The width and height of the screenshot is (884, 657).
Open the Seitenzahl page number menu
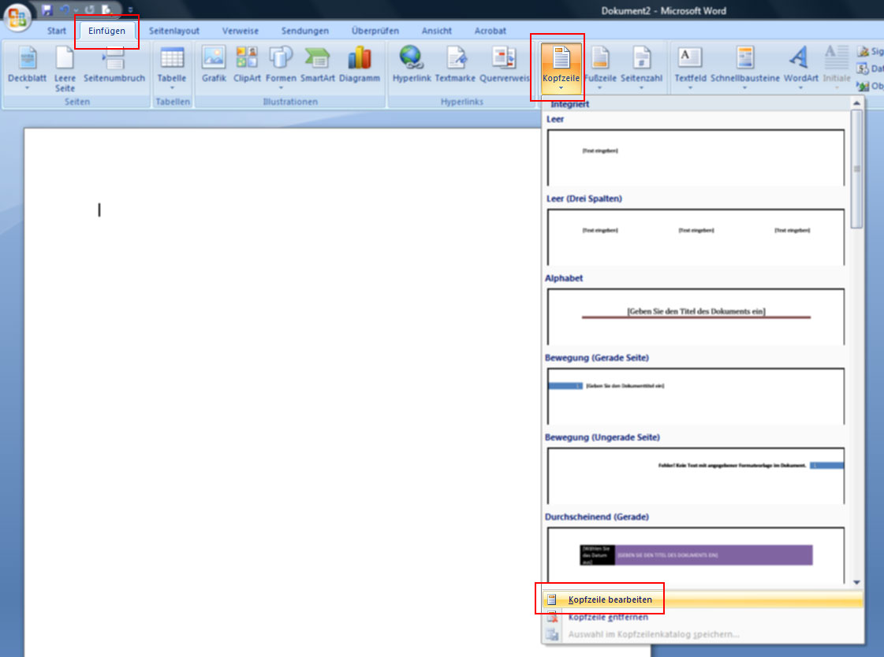tap(642, 68)
